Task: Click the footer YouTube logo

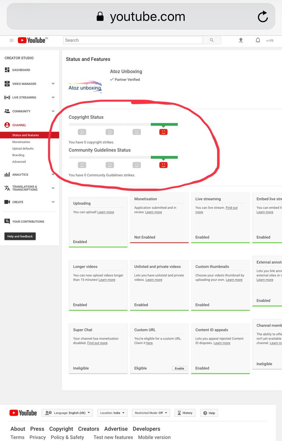Action: (x=23, y=413)
